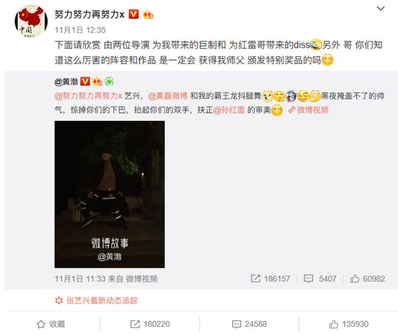Like this post with 135930 thumbs up
The image size is (398, 335).
click(348, 324)
